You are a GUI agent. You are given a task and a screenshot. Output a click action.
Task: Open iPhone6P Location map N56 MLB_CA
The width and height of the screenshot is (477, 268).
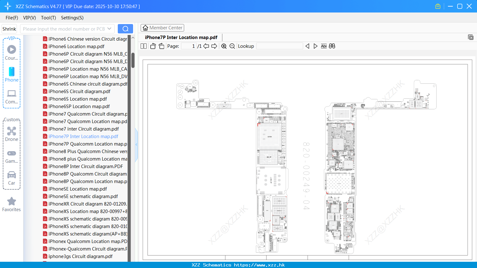pyautogui.click(x=85, y=69)
